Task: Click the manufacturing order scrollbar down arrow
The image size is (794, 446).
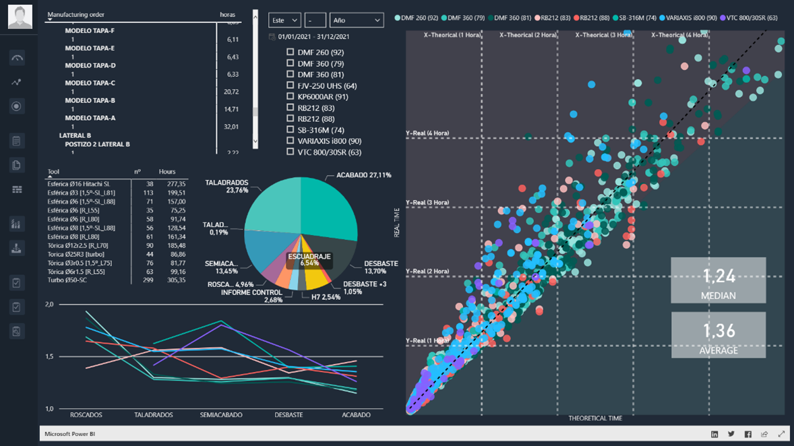Action: [x=255, y=141]
